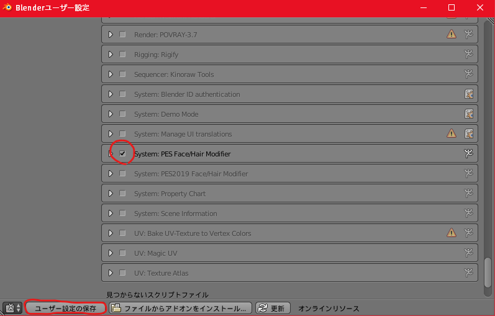495x316 pixels.
Task: Click community support icon on Render: POVRAY-3.7 row
Action: tap(469, 34)
